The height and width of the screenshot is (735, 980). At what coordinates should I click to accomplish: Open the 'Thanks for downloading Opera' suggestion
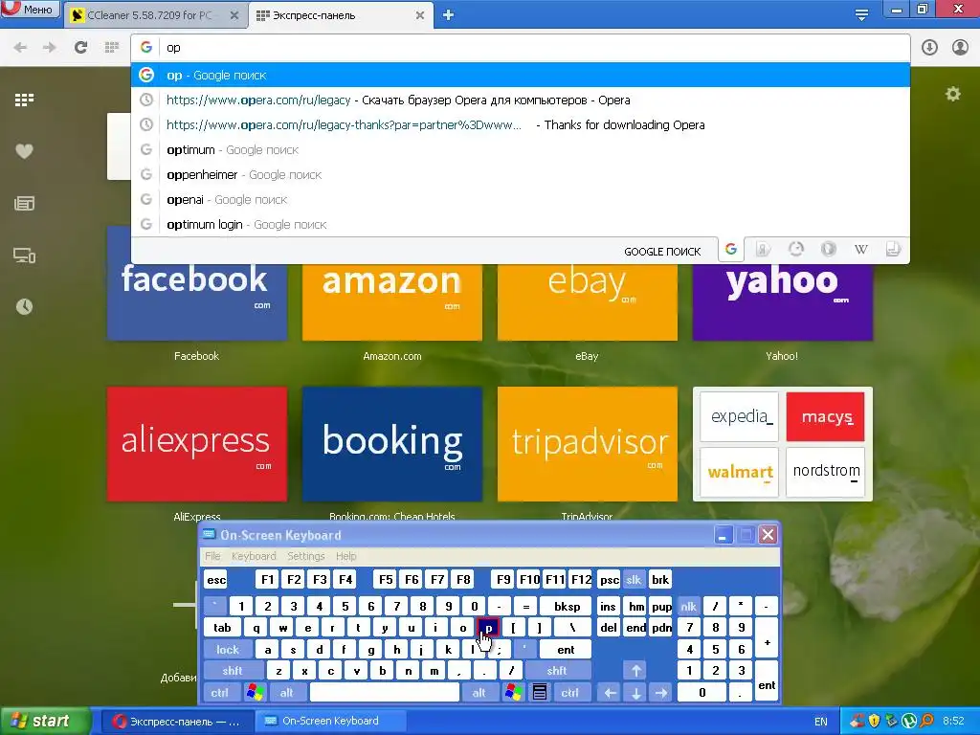pos(520,125)
